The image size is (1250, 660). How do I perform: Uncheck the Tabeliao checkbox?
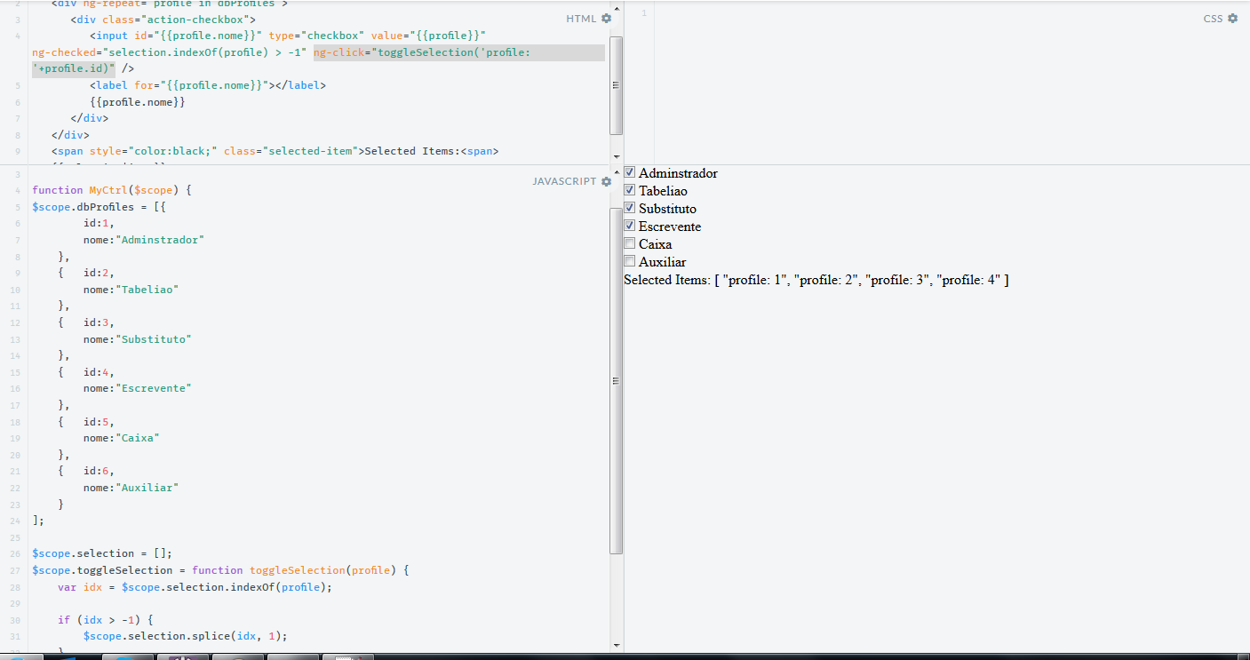pyautogui.click(x=630, y=190)
